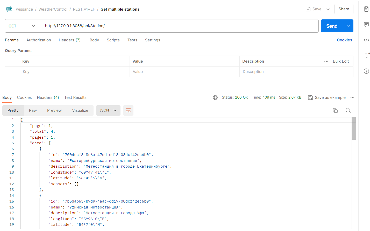
Task: Open the JSON format dropdown
Action: (x=108, y=110)
